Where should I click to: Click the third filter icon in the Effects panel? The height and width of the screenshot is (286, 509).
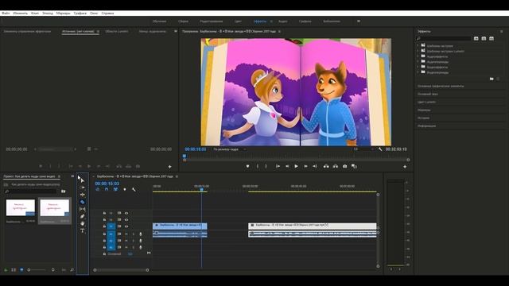(492, 38)
